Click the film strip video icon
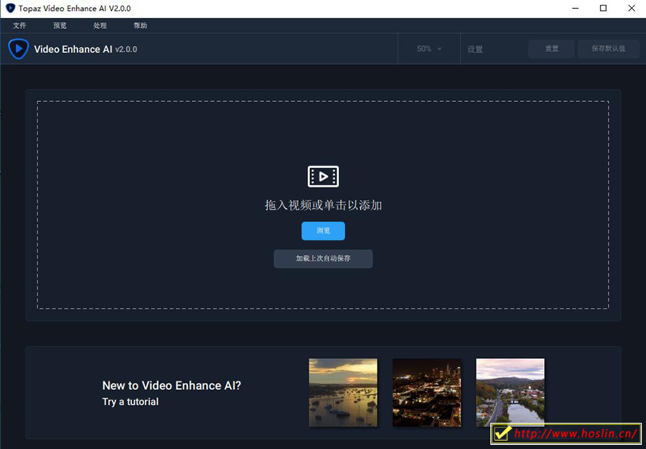Screen dimensions: 646x449 [324, 176]
